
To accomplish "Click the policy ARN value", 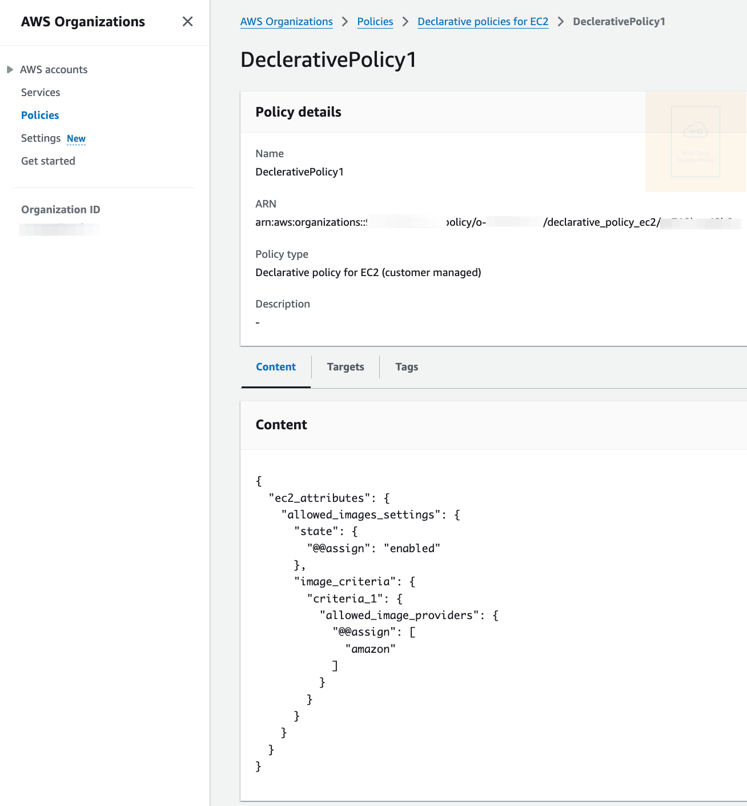I will [x=498, y=222].
